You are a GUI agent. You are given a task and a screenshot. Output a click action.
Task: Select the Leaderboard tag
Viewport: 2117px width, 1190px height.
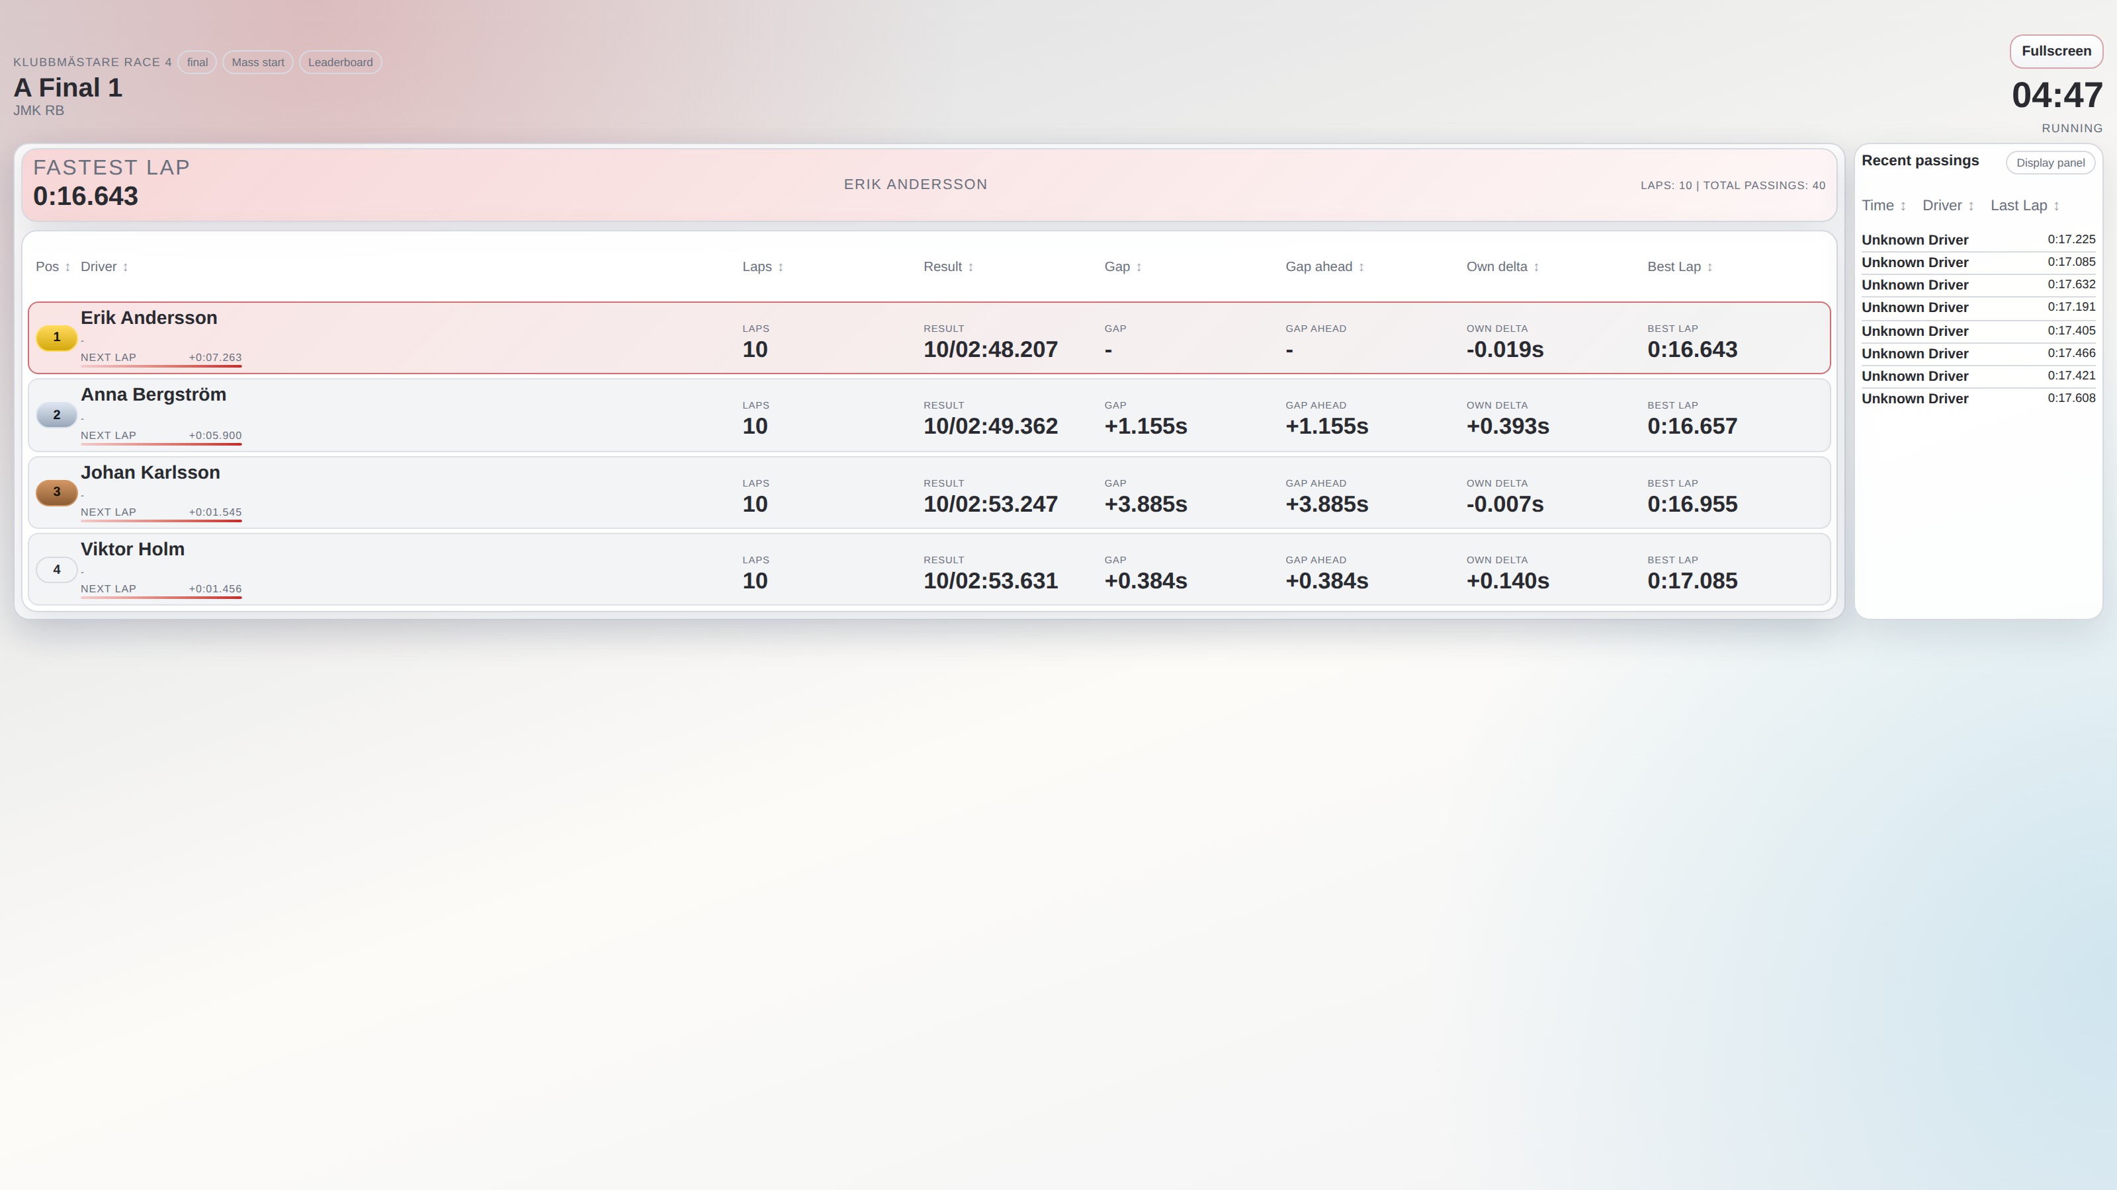point(340,62)
